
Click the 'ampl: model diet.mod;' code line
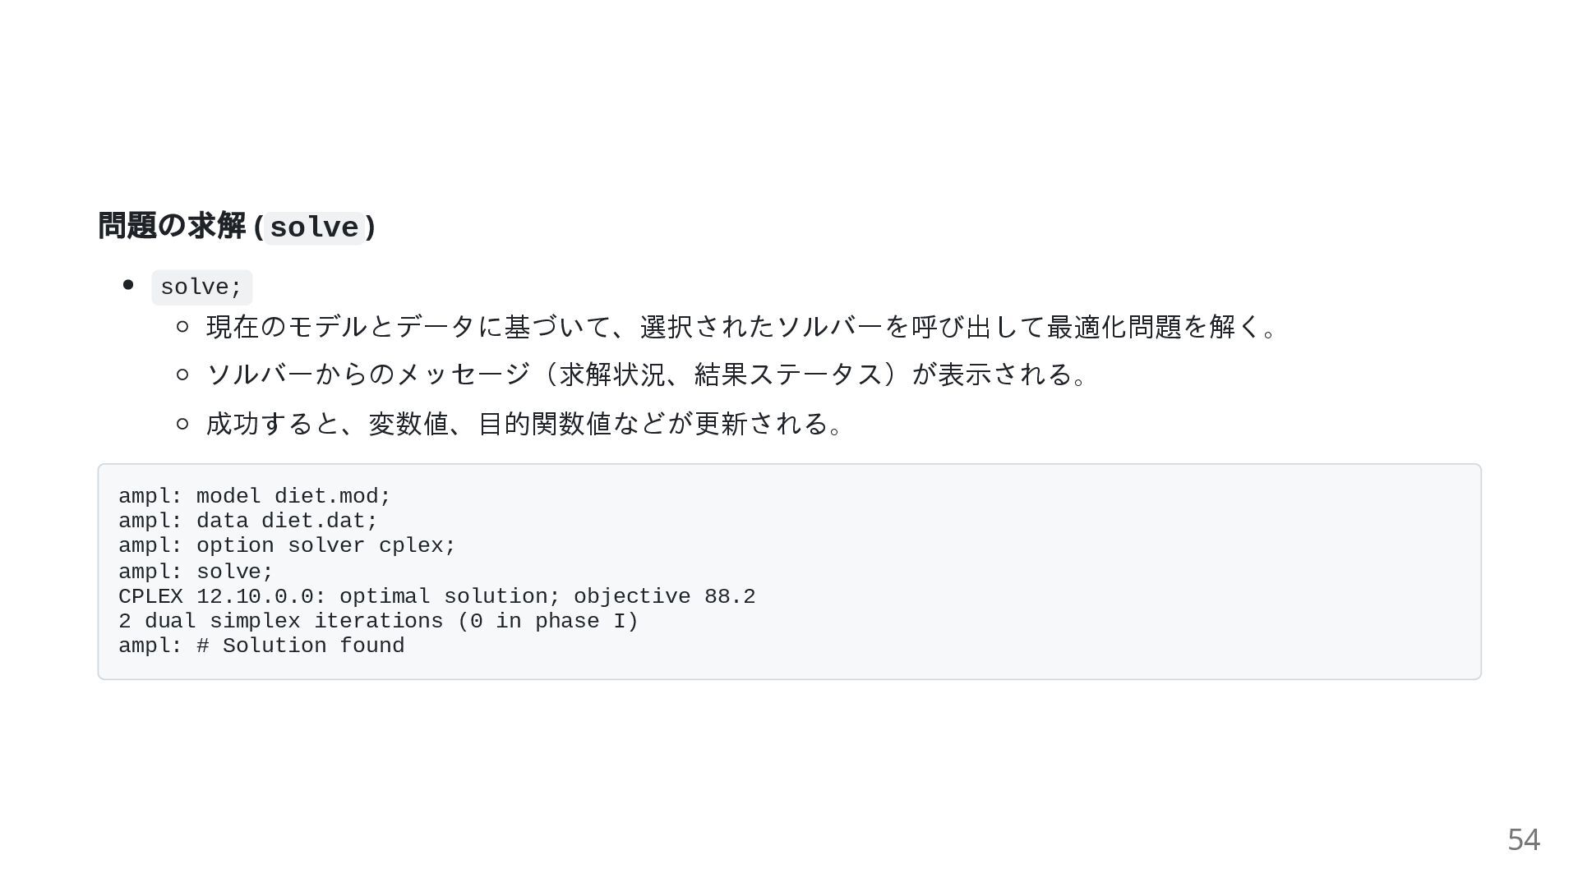coord(255,496)
